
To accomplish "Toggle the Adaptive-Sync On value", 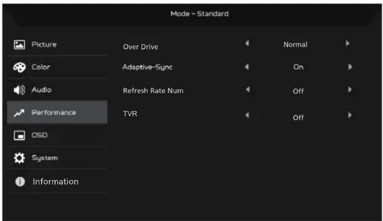I will [298, 67].
